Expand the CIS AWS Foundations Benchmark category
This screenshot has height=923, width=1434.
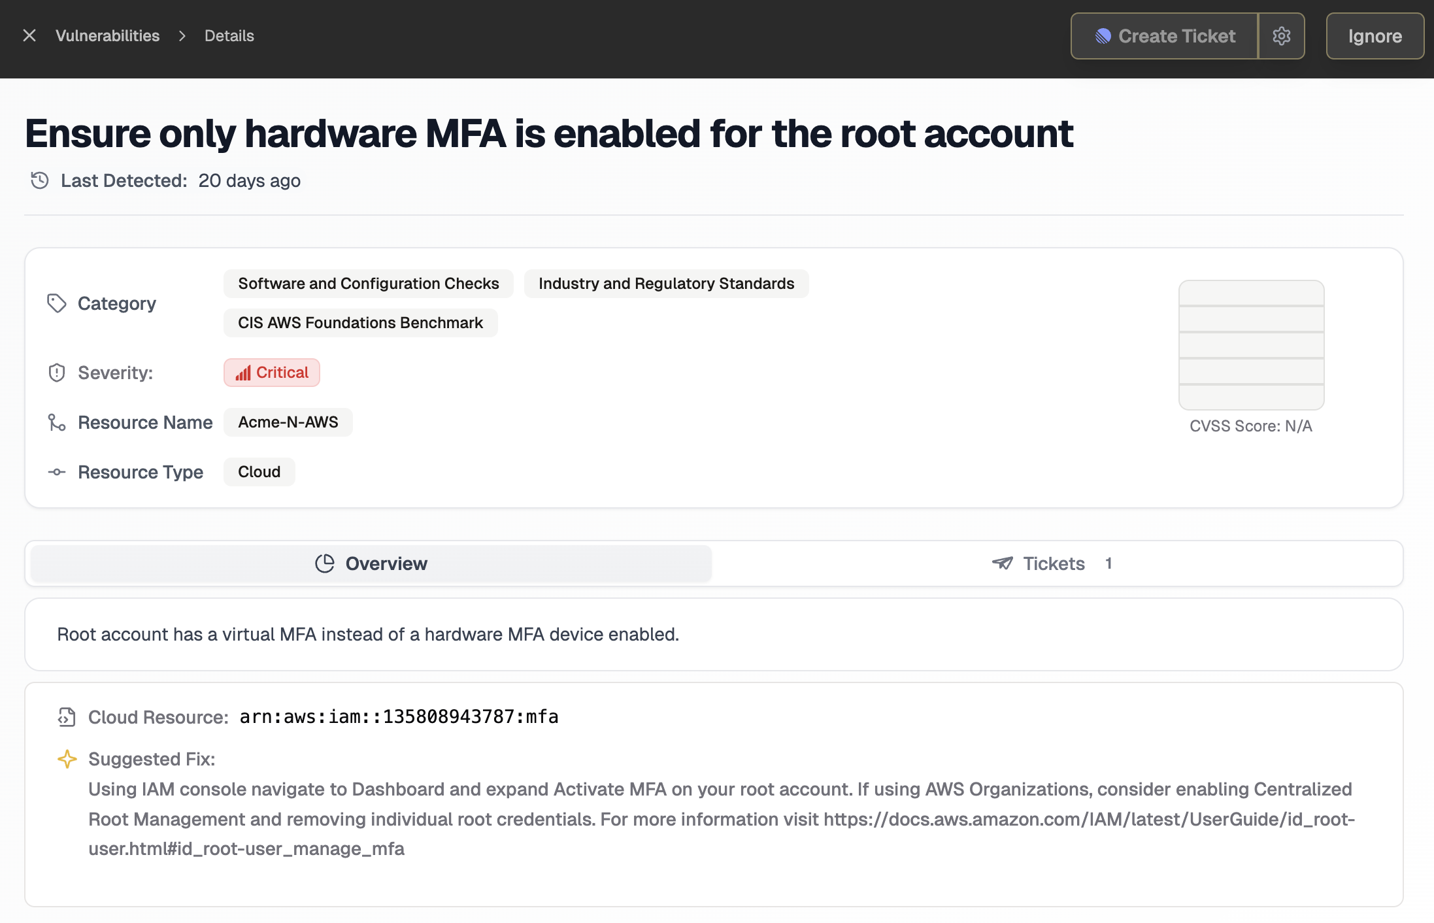point(360,322)
